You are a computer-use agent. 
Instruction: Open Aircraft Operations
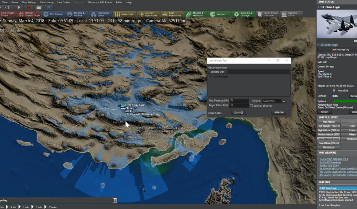tap(148, 14)
